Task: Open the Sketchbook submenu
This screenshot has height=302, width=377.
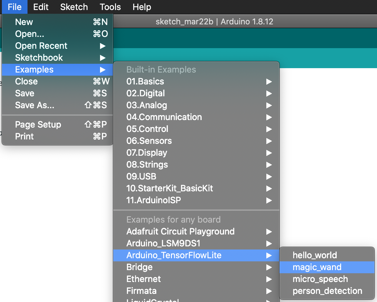Action: (x=39, y=58)
